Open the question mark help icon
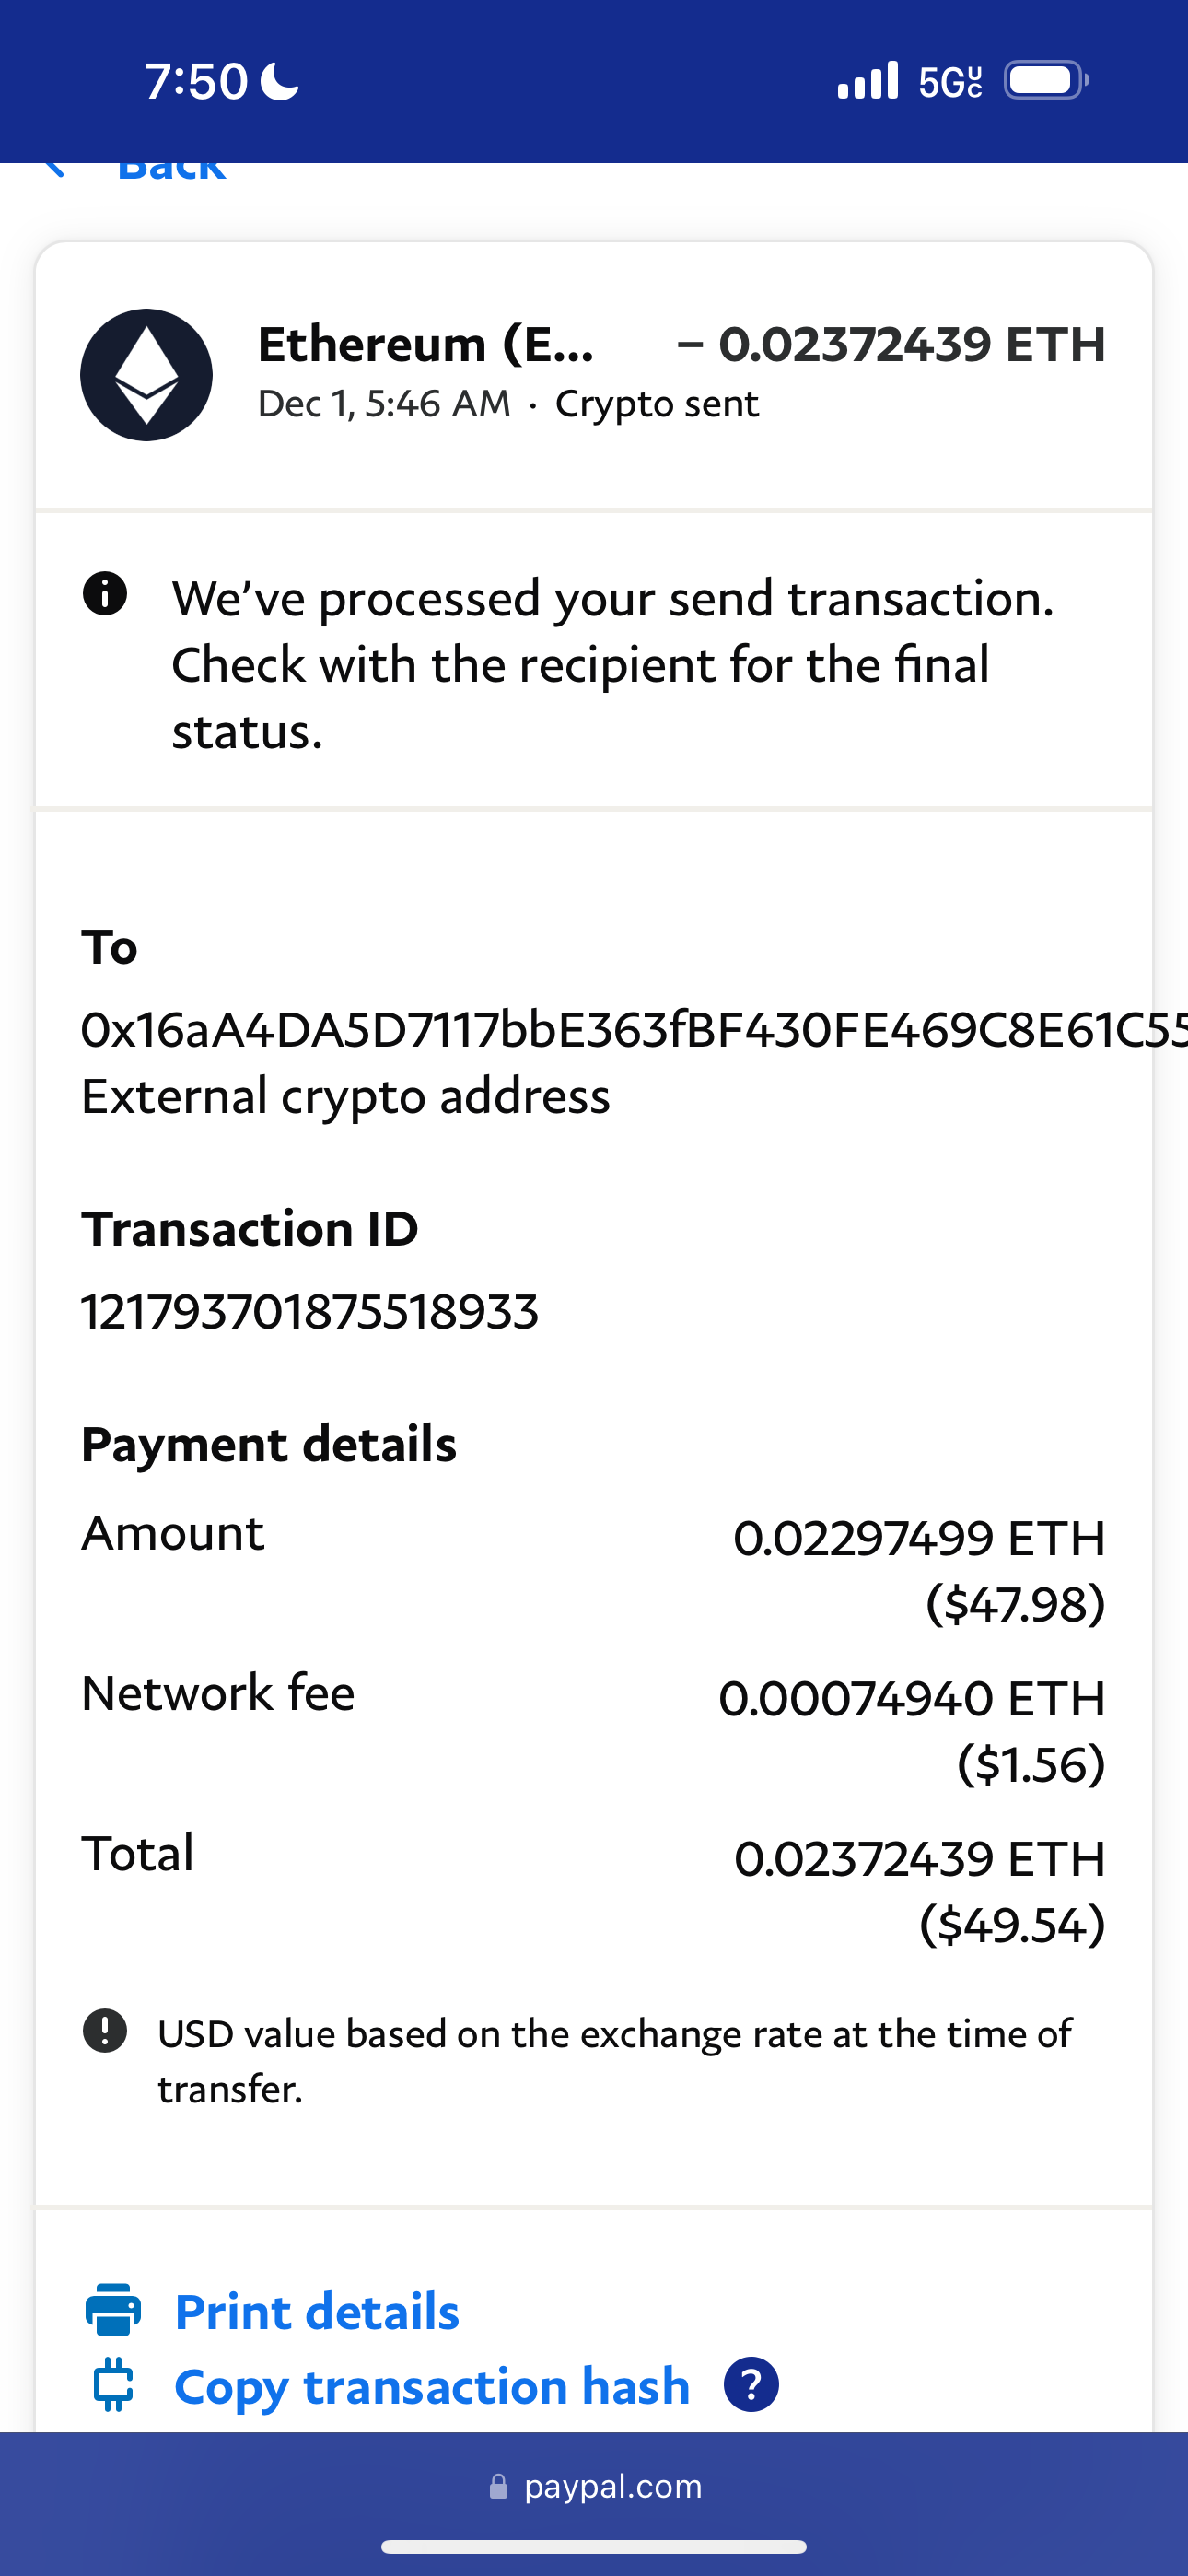This screenshot has width=1188, height=2576. (751, 2386)
